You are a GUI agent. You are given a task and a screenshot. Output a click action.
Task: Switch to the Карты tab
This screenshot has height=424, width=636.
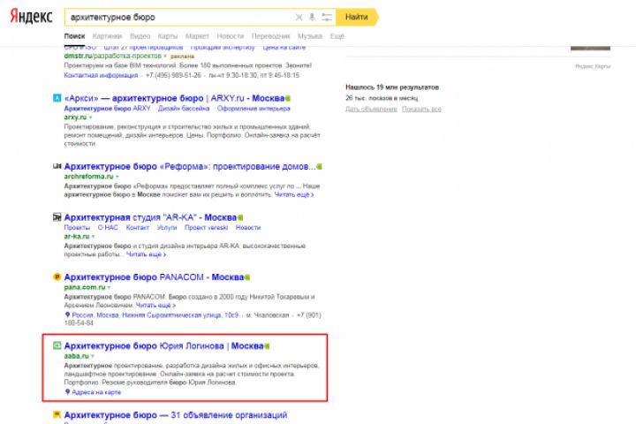tap(168, 36)
